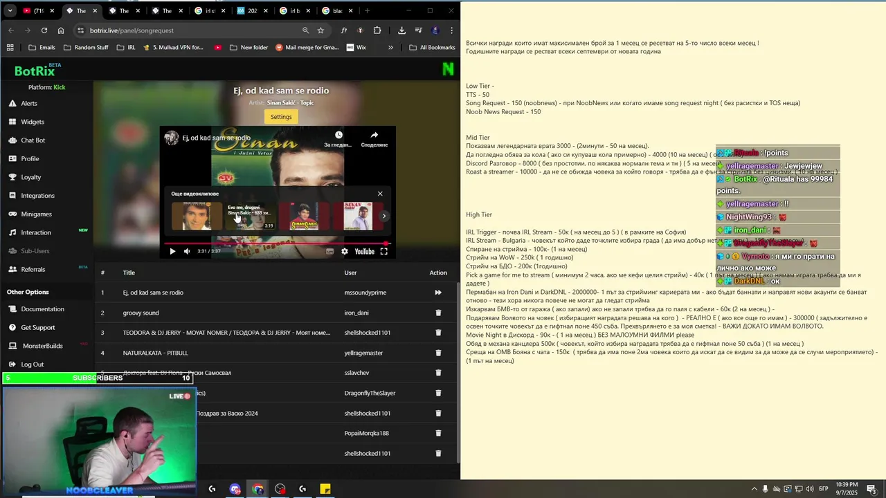886x498 pixels.
Task: Expand the hidden bookmarks chevron
Action: point(390,48)
